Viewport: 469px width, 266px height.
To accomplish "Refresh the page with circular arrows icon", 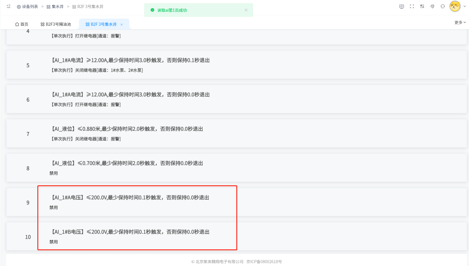I will (443, 6).
